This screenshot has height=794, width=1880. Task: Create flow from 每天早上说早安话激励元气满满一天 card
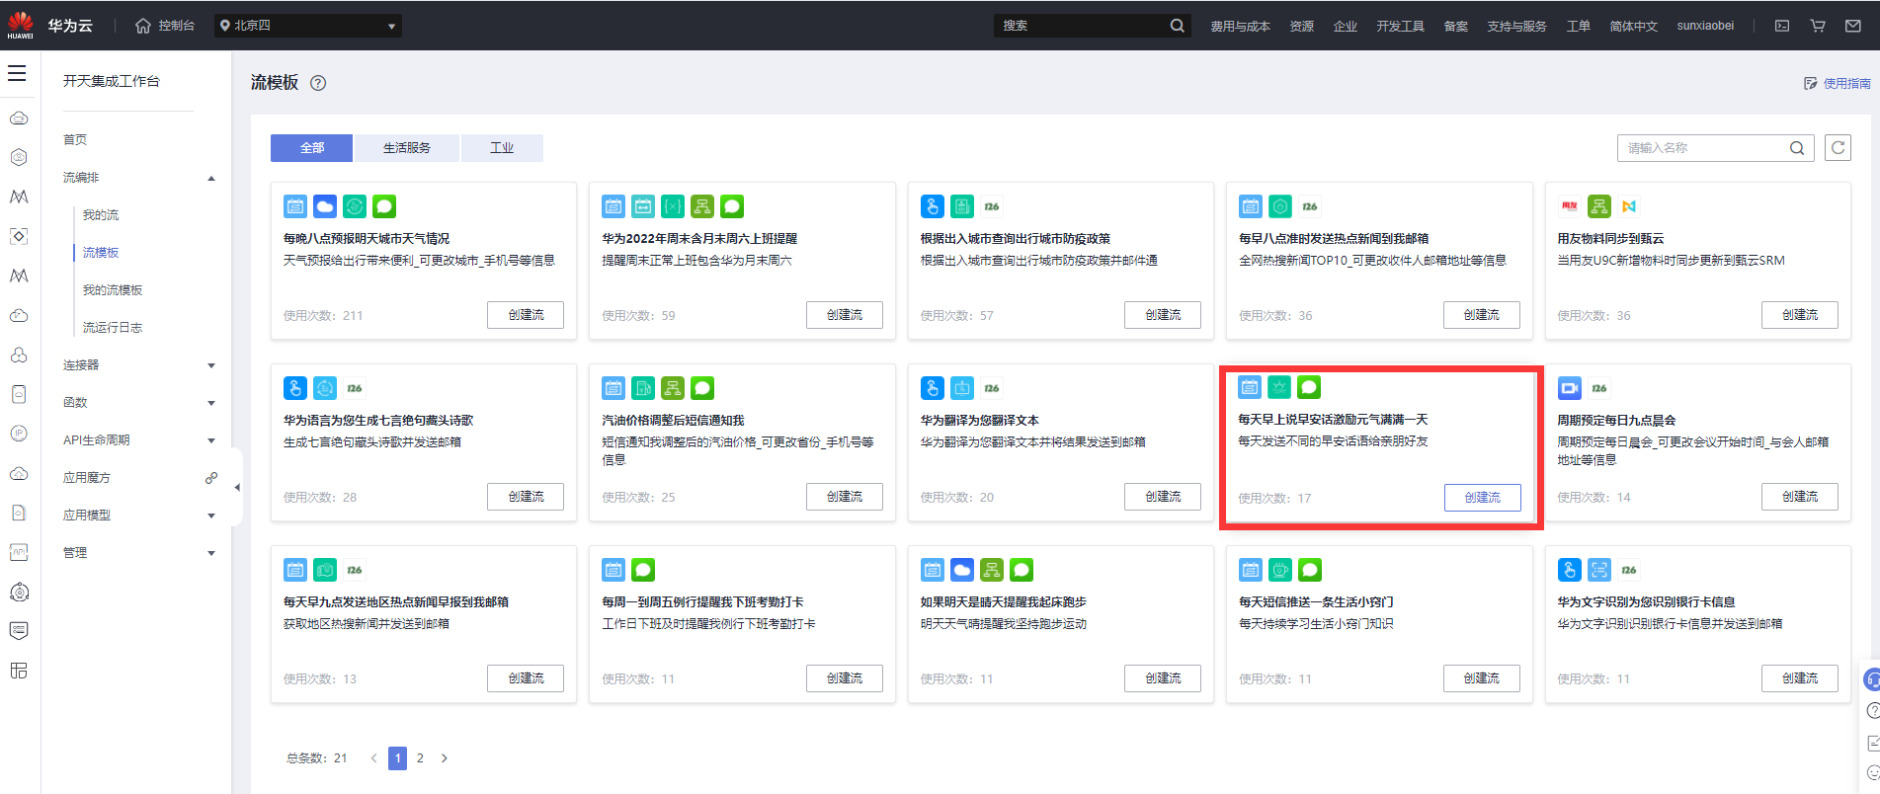pos(1482,498)
